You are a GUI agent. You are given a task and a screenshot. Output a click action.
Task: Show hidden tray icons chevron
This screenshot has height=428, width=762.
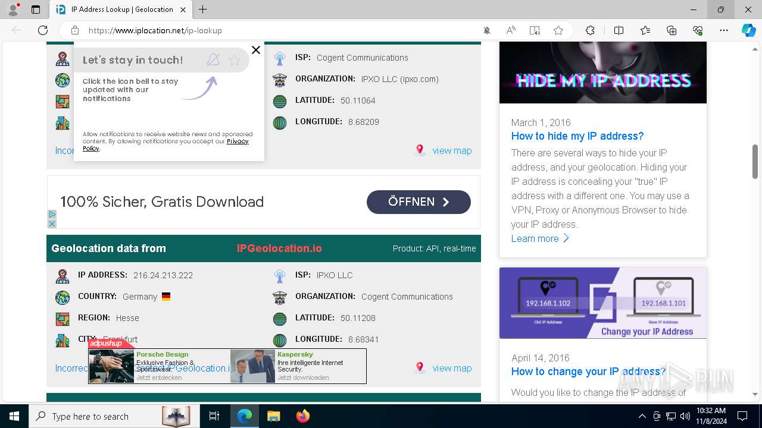pos(642,416)
